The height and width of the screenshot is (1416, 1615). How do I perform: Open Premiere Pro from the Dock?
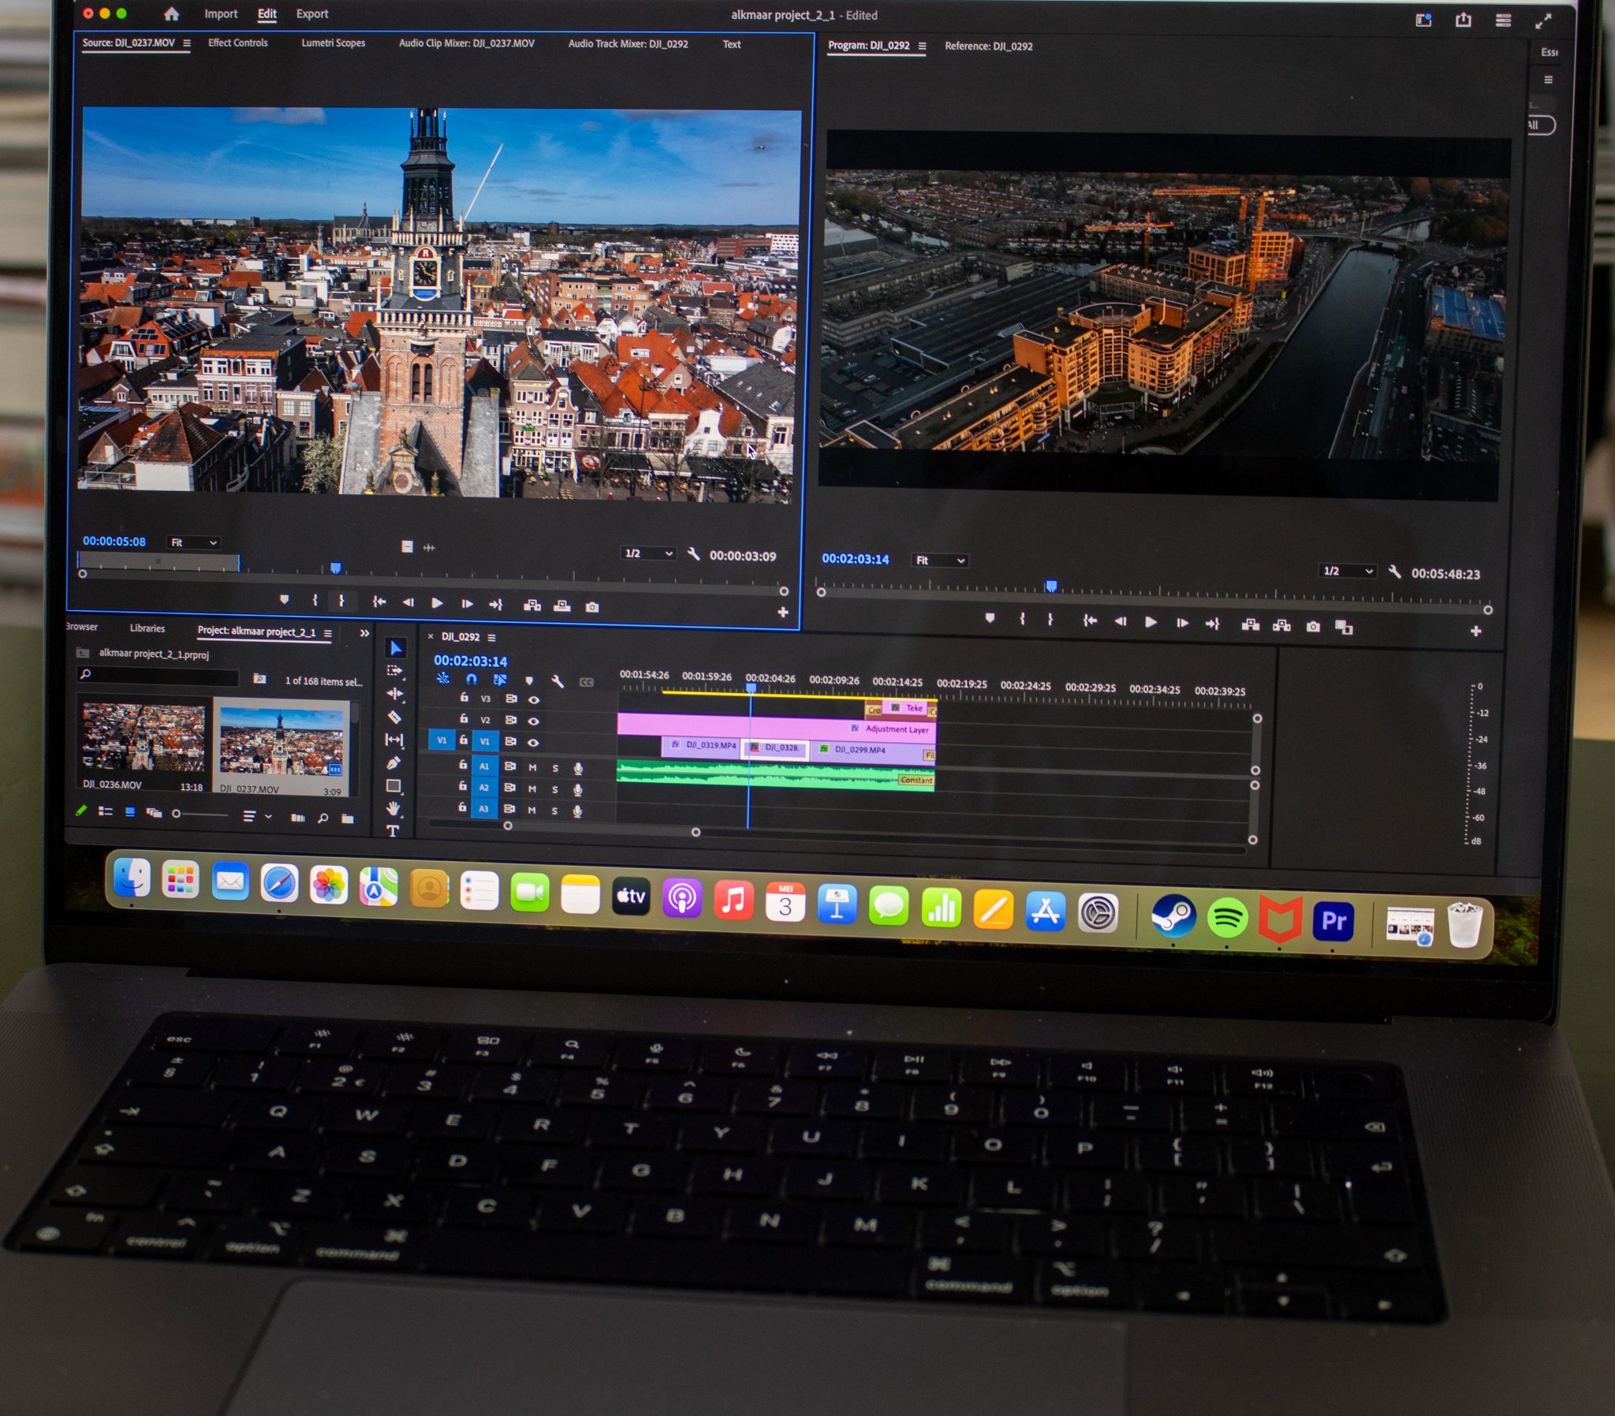point(1333,920)
